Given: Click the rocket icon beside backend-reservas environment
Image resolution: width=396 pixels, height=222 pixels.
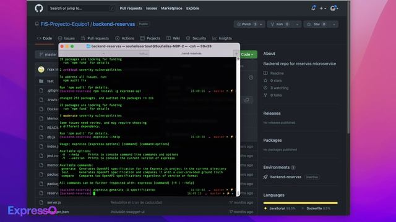Looking at the screenshot, I should click(265, 177).
